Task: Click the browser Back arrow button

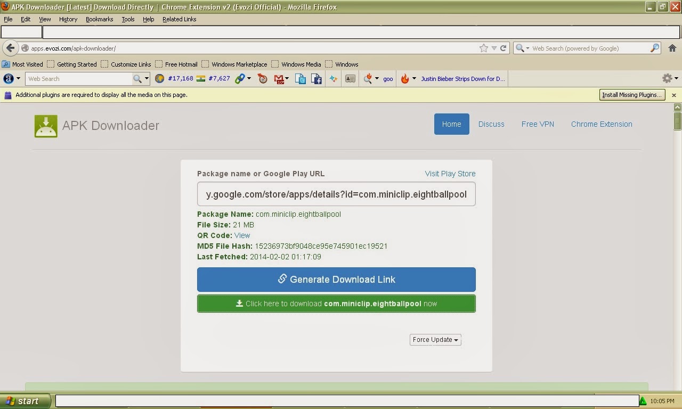Action: (x=10, y=48)
